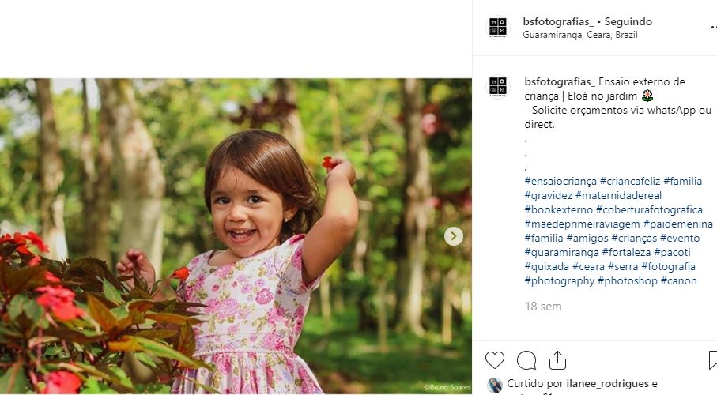
Task: Open the #ensaiocriança hashtag
Action: point(560,181)
